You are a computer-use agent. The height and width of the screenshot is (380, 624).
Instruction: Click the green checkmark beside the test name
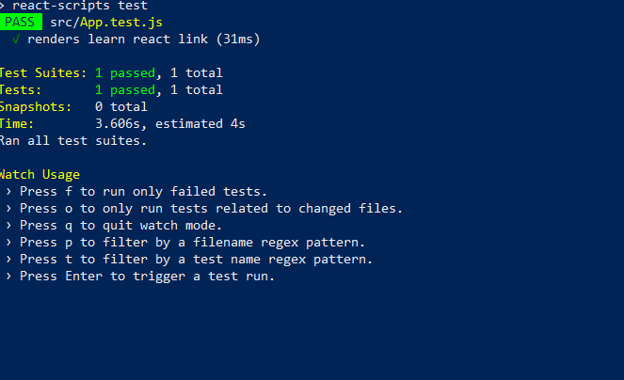click(x=16, y=39)
